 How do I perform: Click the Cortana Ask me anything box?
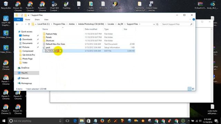click(x=35, y=121)
